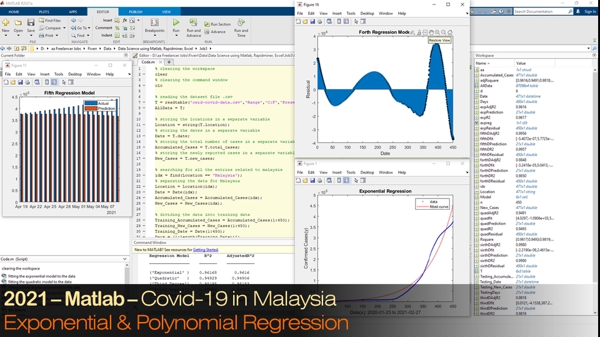Open the Insert menu in Figure 1
Screen dimensions: 600x337
pyautogui.click(x=337, y=172)
